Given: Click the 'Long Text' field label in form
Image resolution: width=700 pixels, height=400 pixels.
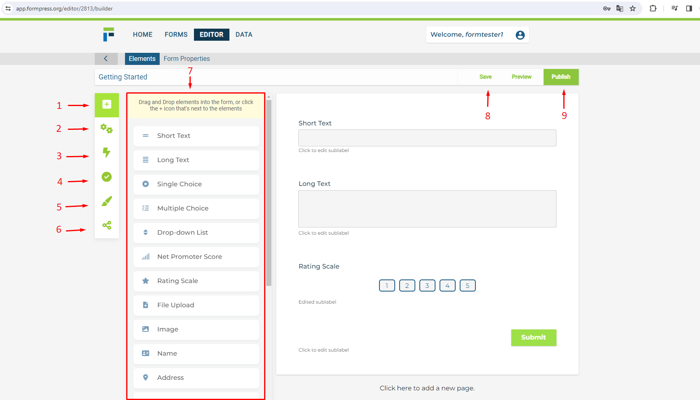Looking at the screenshot, I should pyautogui.click(x=315, y=183).
